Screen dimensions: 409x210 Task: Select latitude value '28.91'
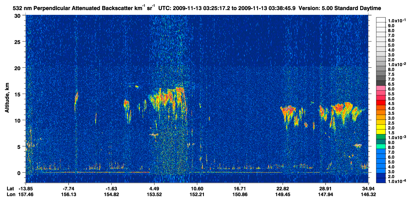point(325,188)
